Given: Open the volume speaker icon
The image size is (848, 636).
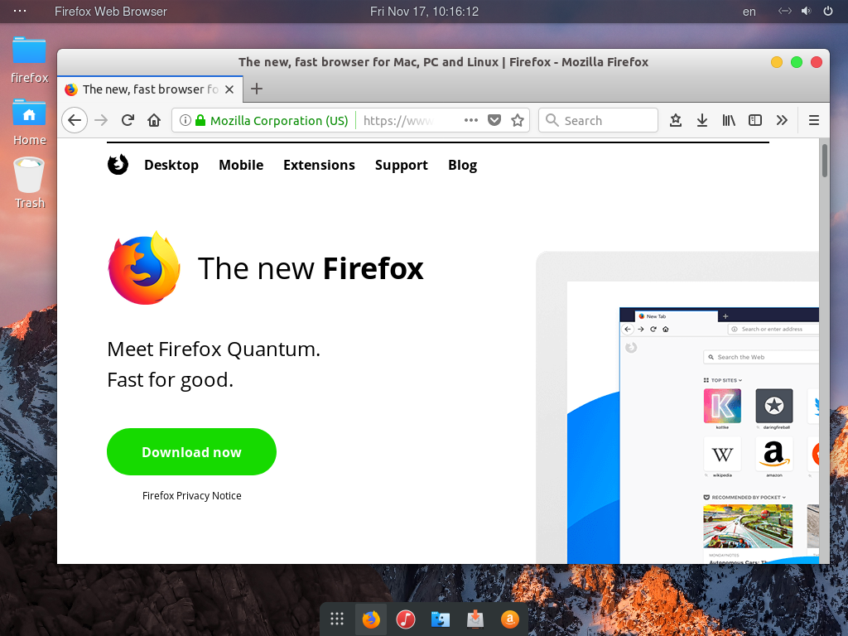Looking at the screenshot, I should pyautogui.click(x=807, y=11).
